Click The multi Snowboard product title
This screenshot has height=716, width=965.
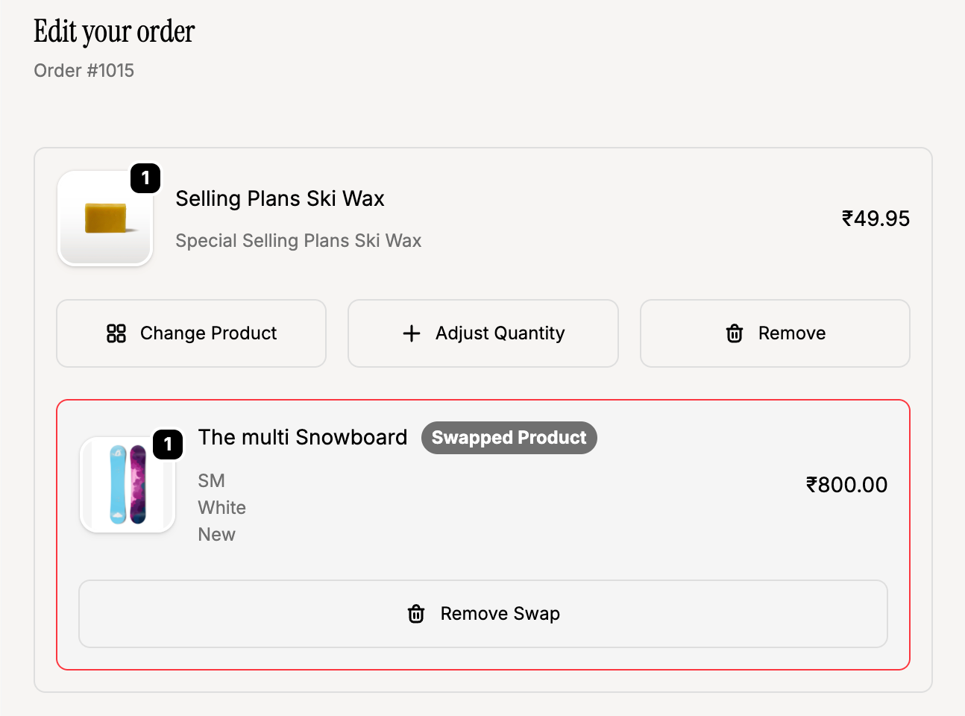[303, 437]
